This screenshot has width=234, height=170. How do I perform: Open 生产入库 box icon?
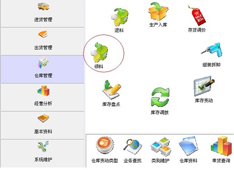158,11
